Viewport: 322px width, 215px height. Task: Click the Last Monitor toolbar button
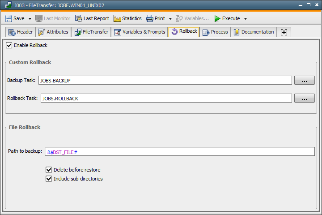click(53, 18)
